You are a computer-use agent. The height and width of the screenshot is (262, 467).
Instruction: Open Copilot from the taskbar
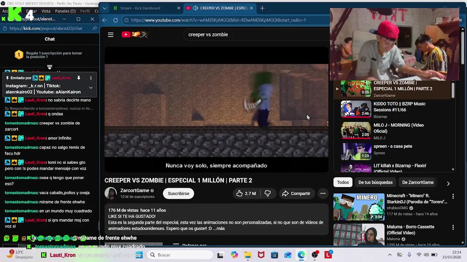pyautogui.click(x=234, y=255)
